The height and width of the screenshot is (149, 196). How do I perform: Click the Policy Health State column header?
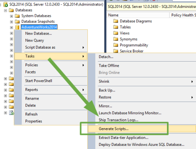coord(183,15)
